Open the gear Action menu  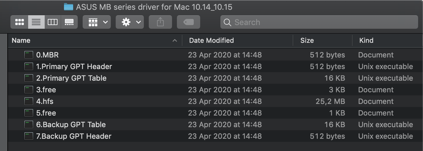(x=130, y=22)
